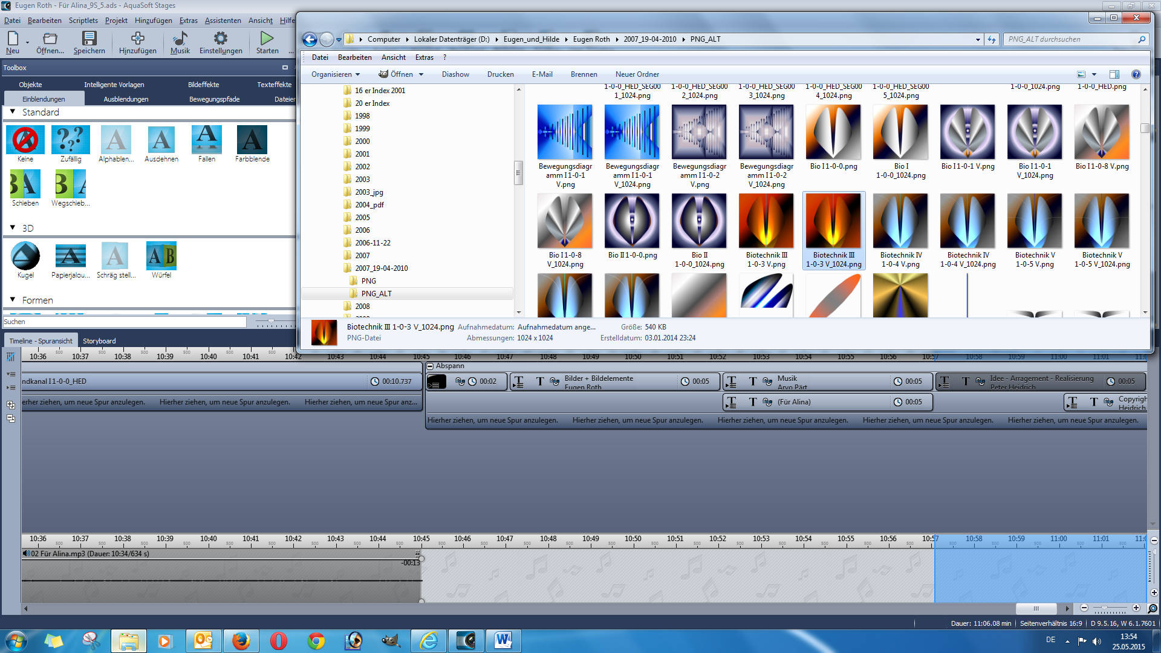1161x653 pixels.
Task: Click the Brennen button in Explorer
Action: (x=584, y=74)
